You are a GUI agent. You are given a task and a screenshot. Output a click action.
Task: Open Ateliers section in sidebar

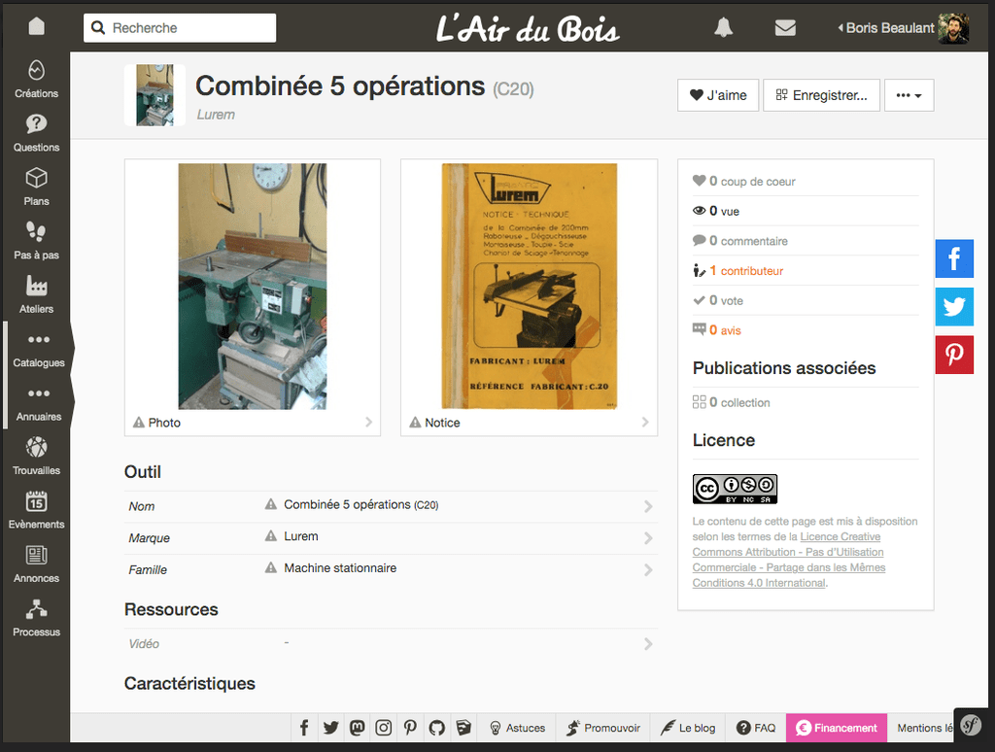click(x=36, y=294)
